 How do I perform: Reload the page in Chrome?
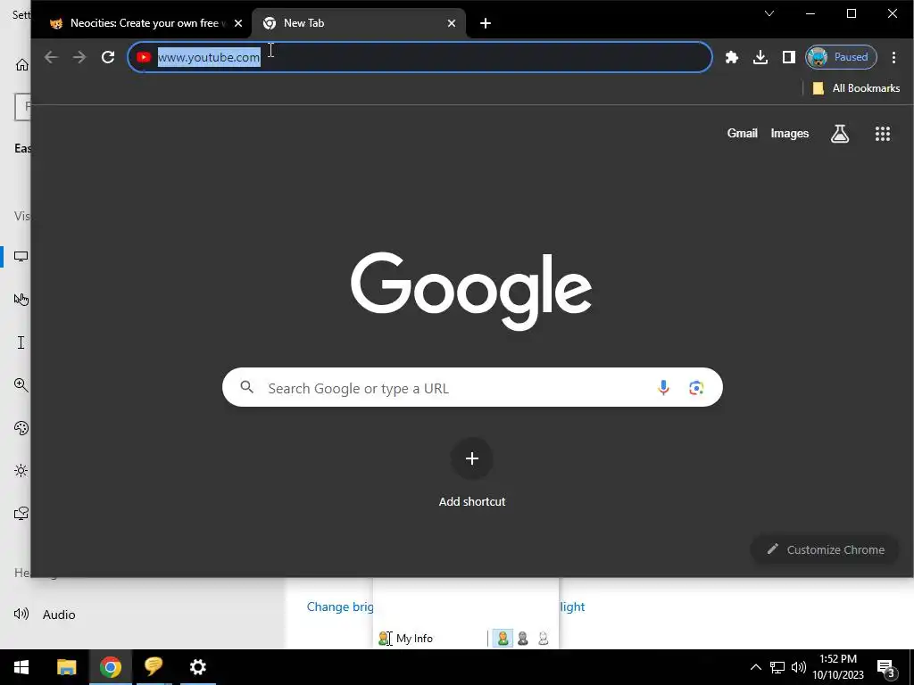pos(108,57)
